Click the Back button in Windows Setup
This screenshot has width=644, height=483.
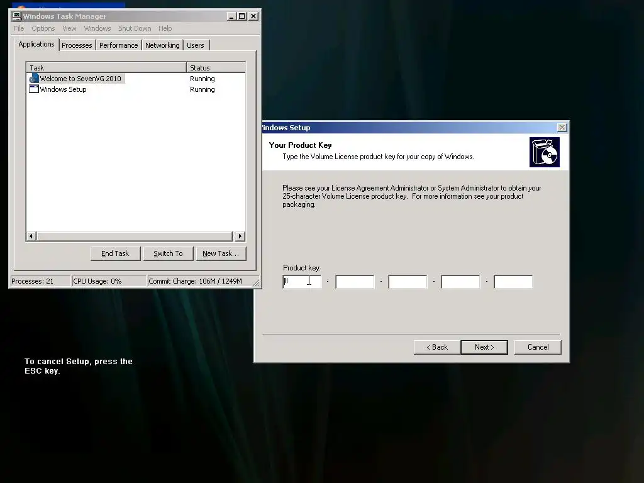[x=437, y=347]
